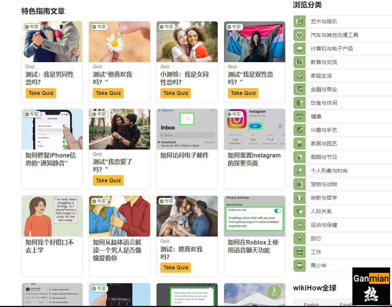
Task: Open thumbnail of two women hugging
Action: [x=187, y=42]
